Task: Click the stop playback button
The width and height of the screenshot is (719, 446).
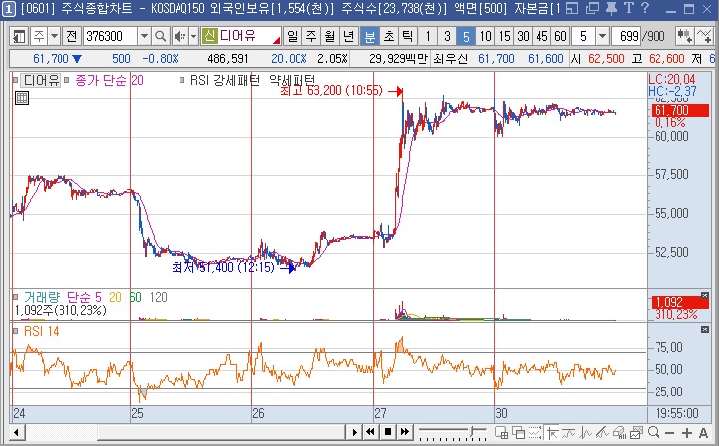Action: point(388,432)
